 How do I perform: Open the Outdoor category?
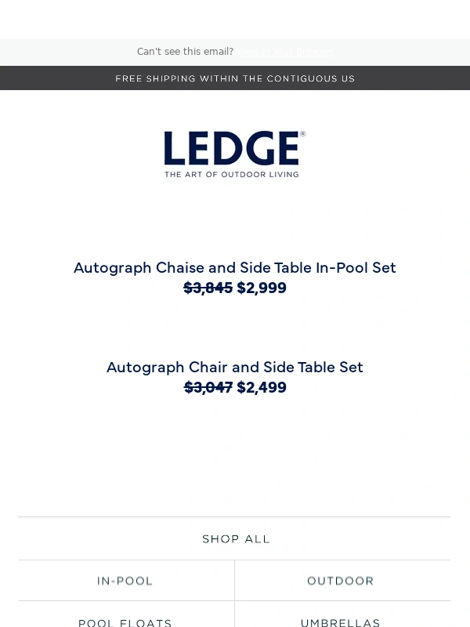pyautogui.click(x=341, y=581)
